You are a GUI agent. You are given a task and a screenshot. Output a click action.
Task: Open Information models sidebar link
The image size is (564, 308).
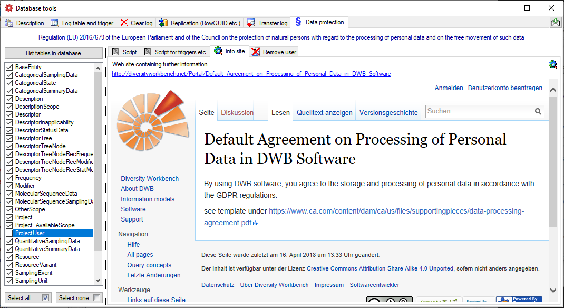point(148,199)
